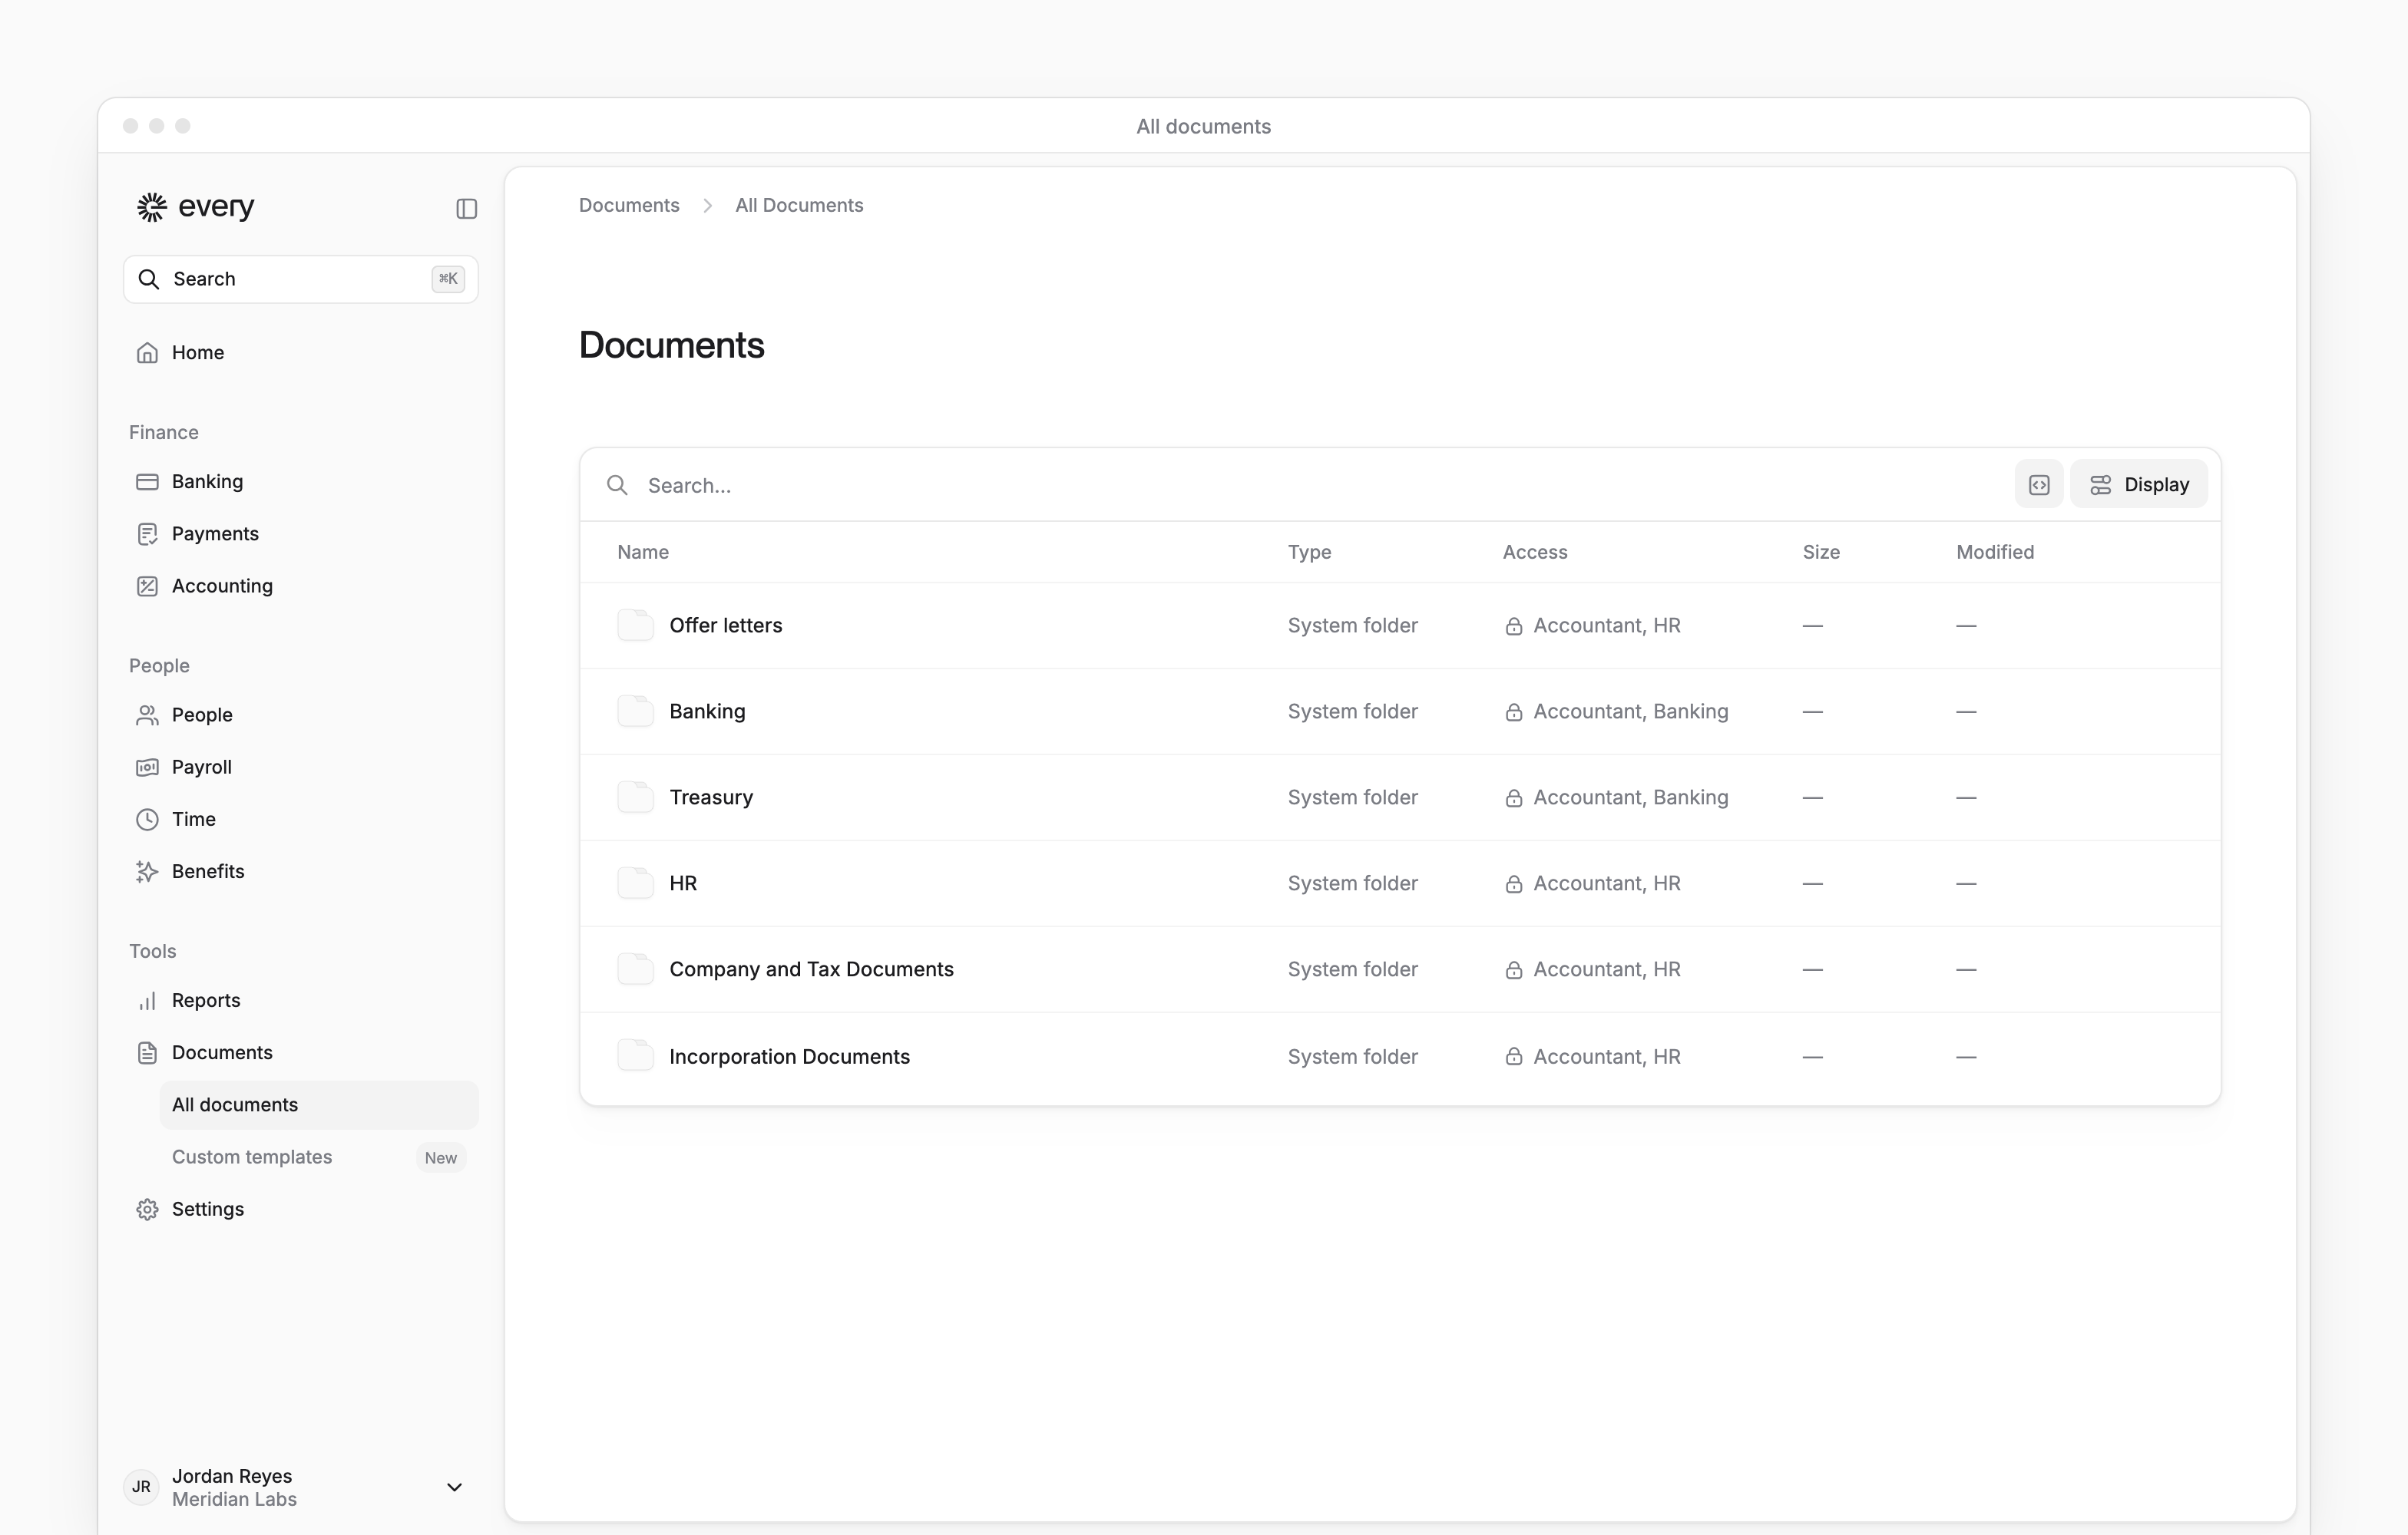Select All documents sub-item

click(x=319, y=1104)
